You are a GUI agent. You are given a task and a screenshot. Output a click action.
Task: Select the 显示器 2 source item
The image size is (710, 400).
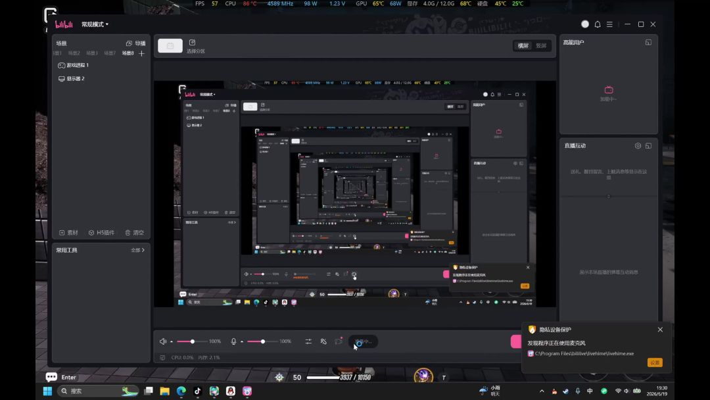[71, 79]
